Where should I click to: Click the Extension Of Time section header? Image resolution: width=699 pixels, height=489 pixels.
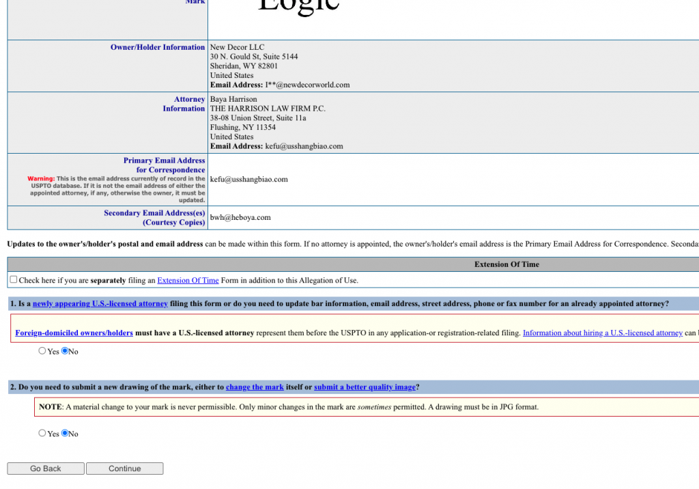tap(507, 264)
